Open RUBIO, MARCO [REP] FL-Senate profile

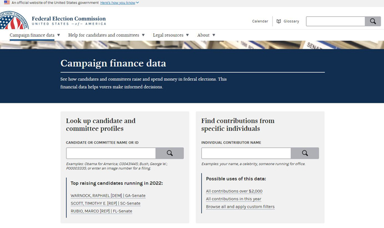coord(101,211)
